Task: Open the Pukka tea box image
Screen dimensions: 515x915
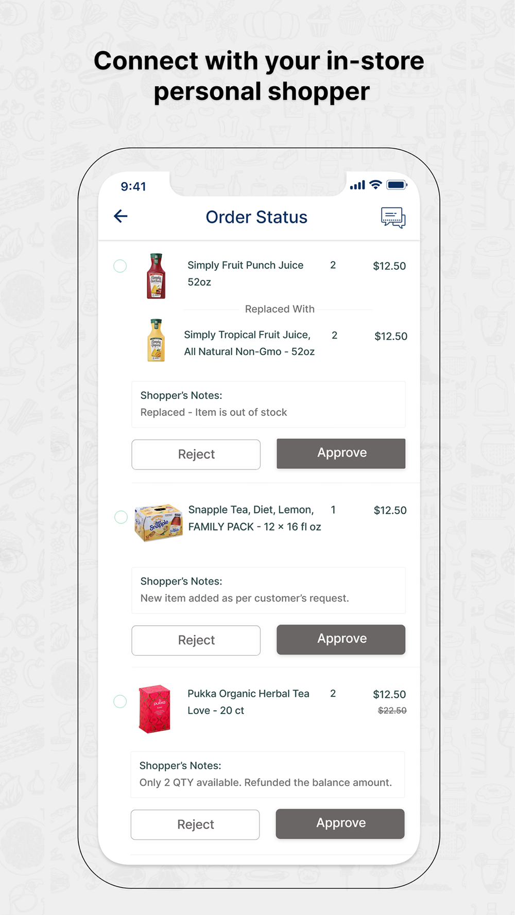Action: coord(154,709)
